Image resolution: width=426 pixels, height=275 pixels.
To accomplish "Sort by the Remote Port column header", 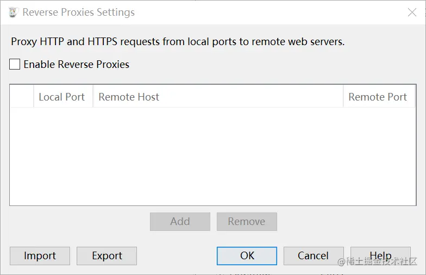I will (x=379, y=97).
